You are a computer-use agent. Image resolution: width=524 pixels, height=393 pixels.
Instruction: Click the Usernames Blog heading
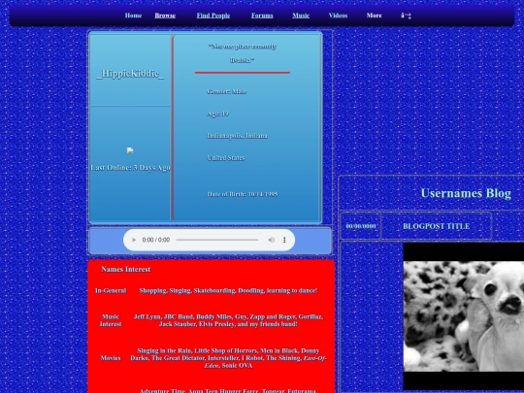[x=466, y=193]
